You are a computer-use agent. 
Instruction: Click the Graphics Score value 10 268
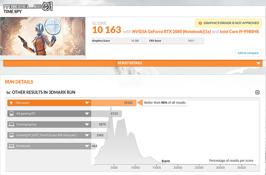click(135, 41)
